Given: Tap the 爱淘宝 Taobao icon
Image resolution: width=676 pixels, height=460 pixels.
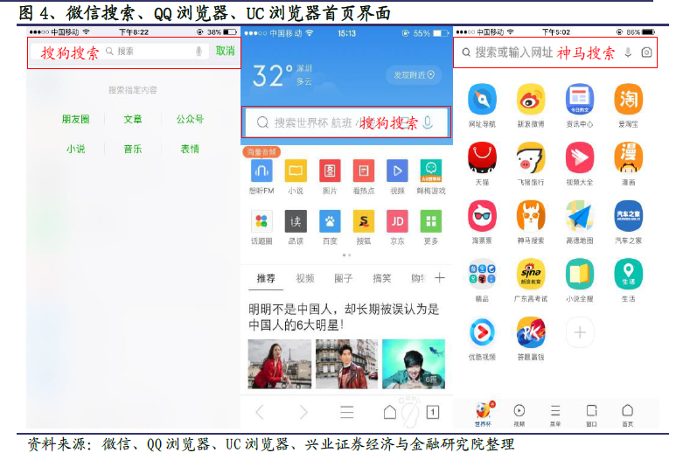Looking at the screenshot, I should pos(628,100).
